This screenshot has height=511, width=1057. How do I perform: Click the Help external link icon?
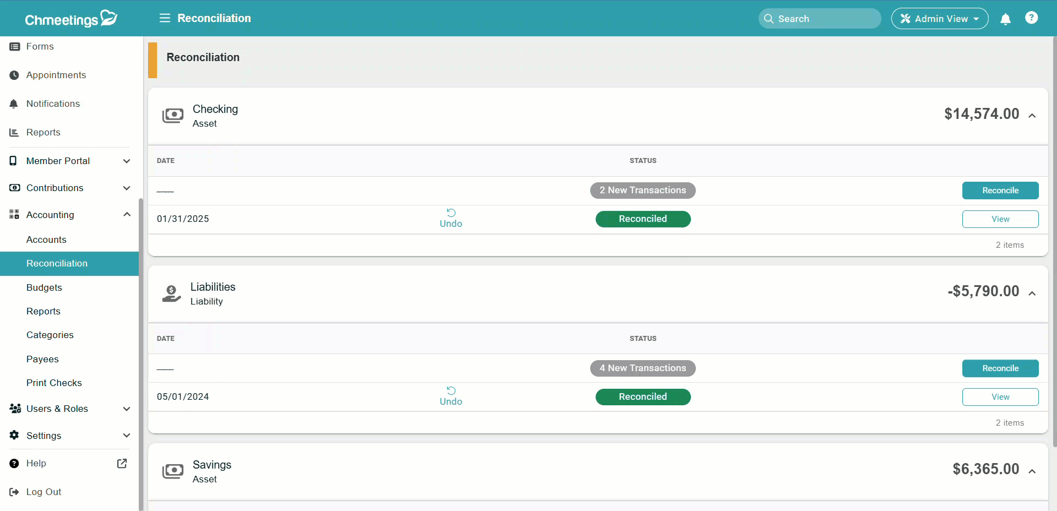[x=122, y=464]
